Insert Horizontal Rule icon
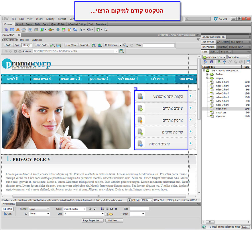The image size is (252, 230). coord(23,29)
